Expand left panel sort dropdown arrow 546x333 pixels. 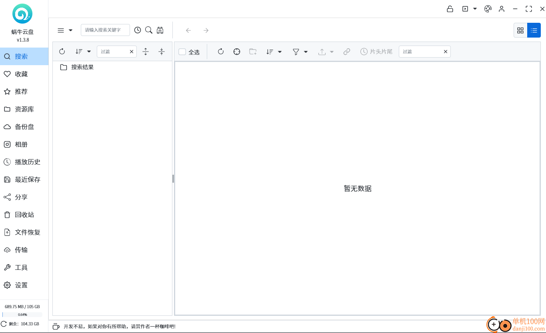(x=89, y=52)
